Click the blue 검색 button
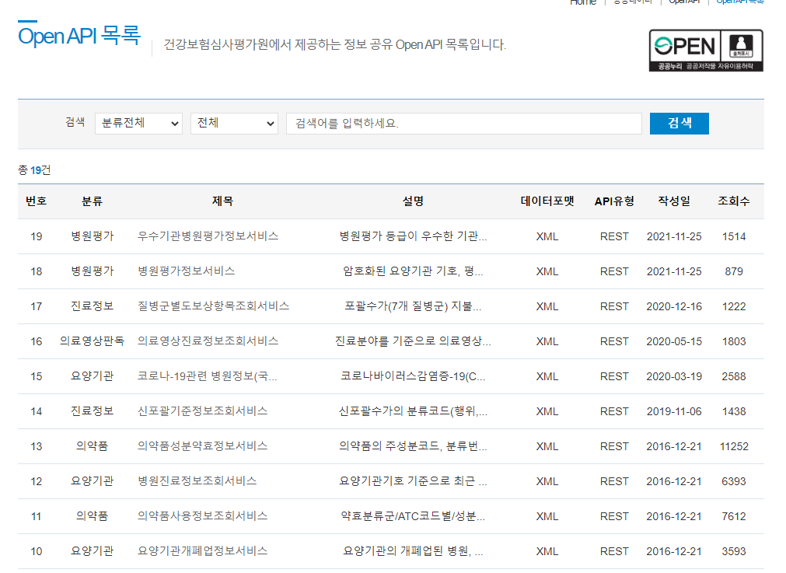This screenshot has width=786, height=573. [x=679, y=124]
